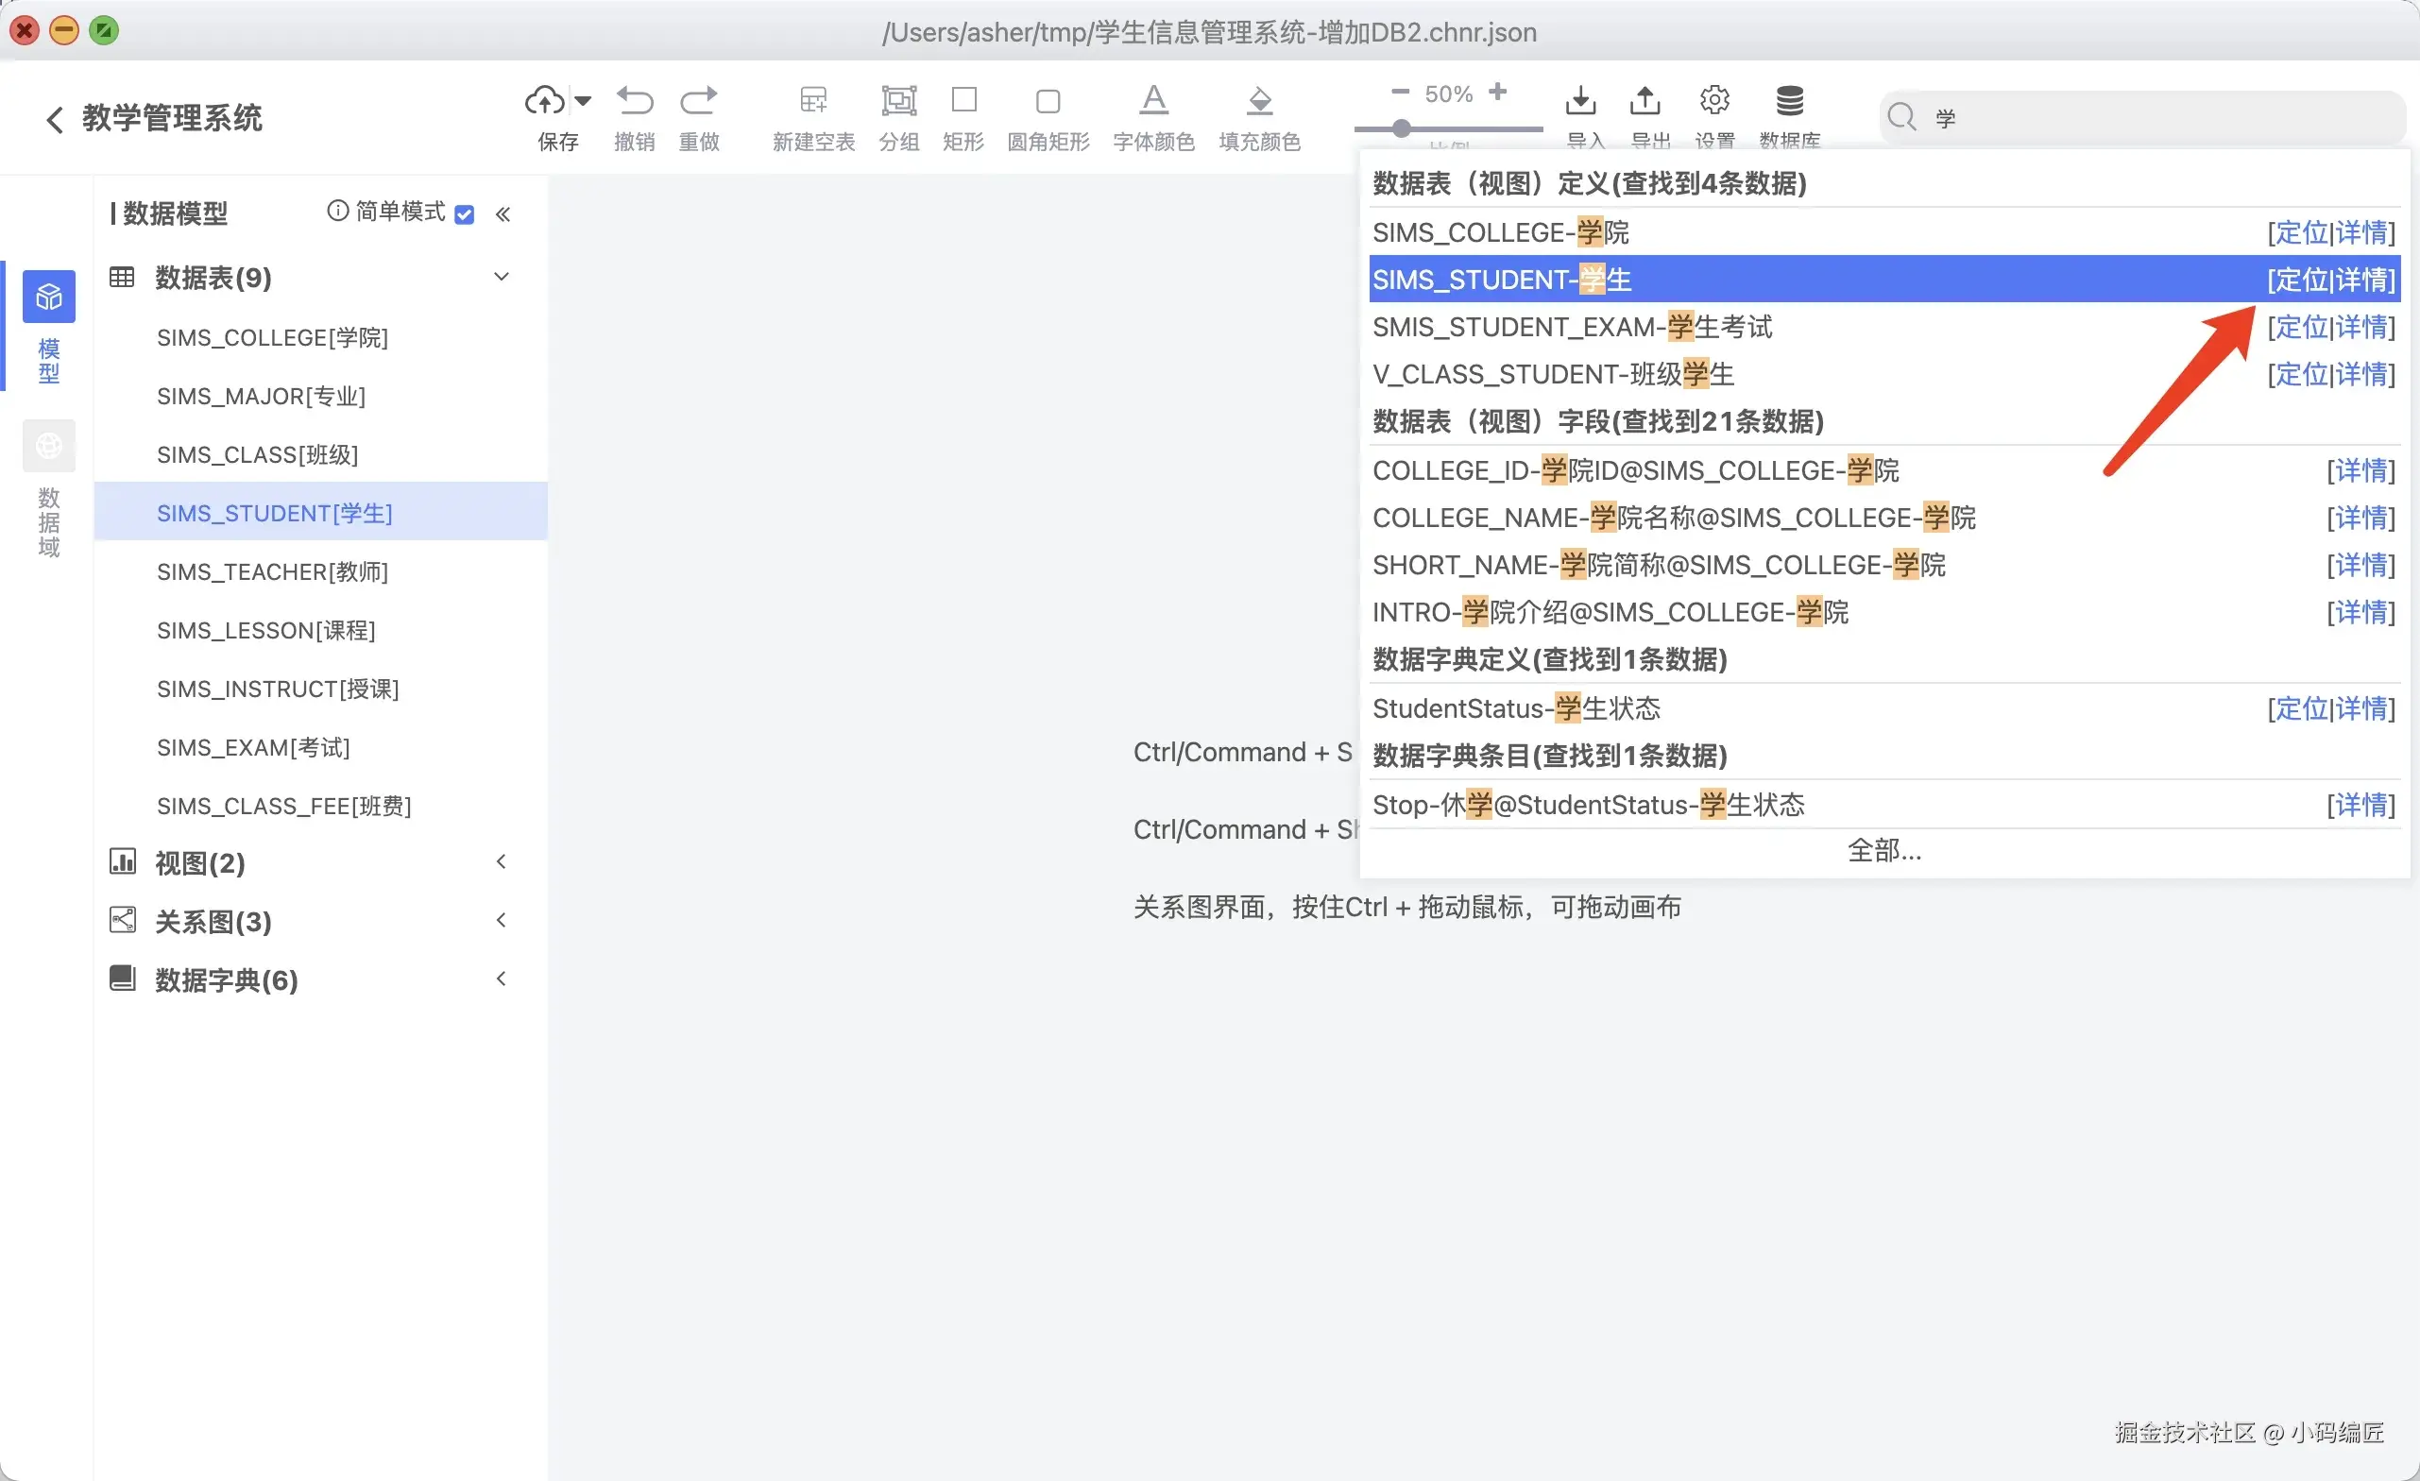Click the zoom scale slider handle
Viewport: 2420px width, 1481px height.
click(1402, 128)
